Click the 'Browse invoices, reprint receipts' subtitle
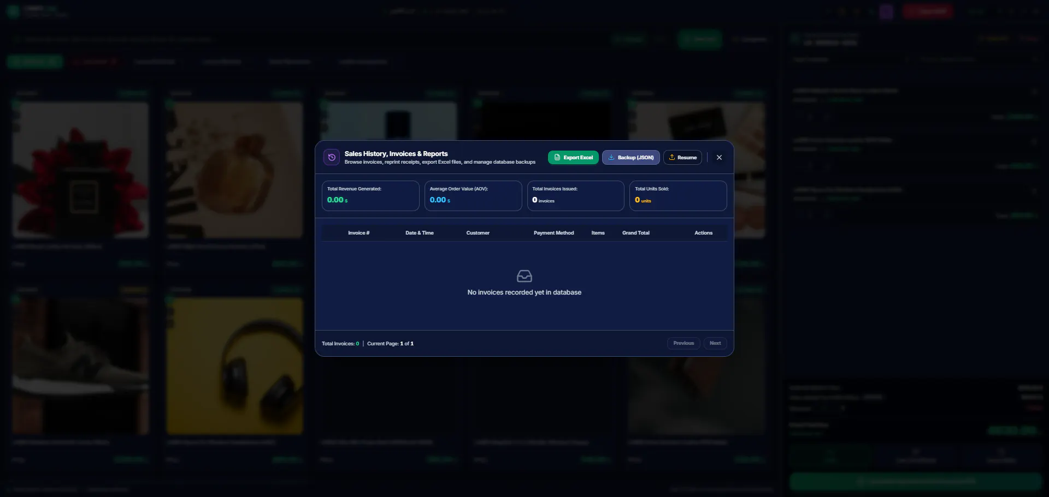Viewport: 1049px width, 497px height. [440, 162]
